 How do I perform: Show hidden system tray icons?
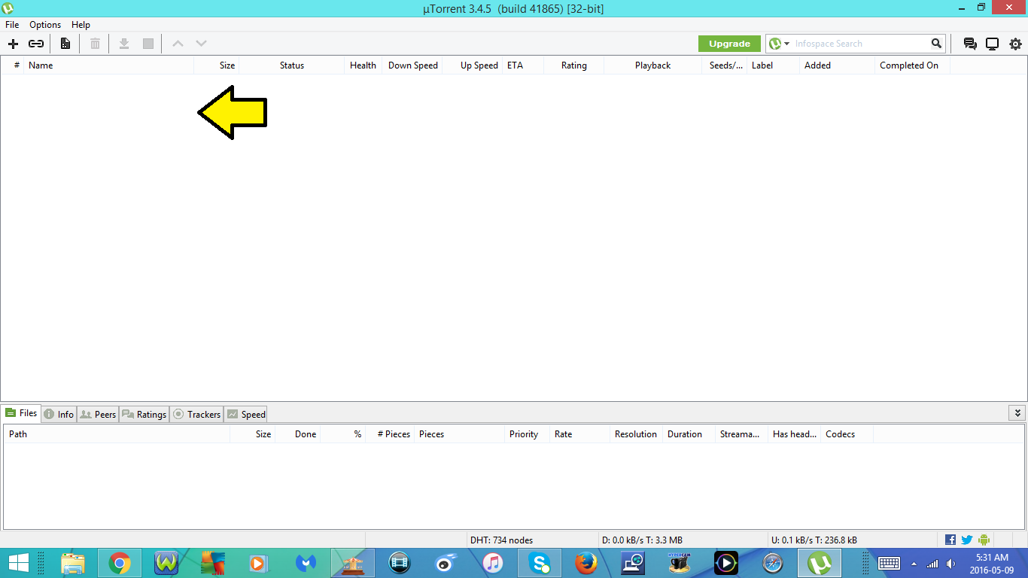click(914, 564)
